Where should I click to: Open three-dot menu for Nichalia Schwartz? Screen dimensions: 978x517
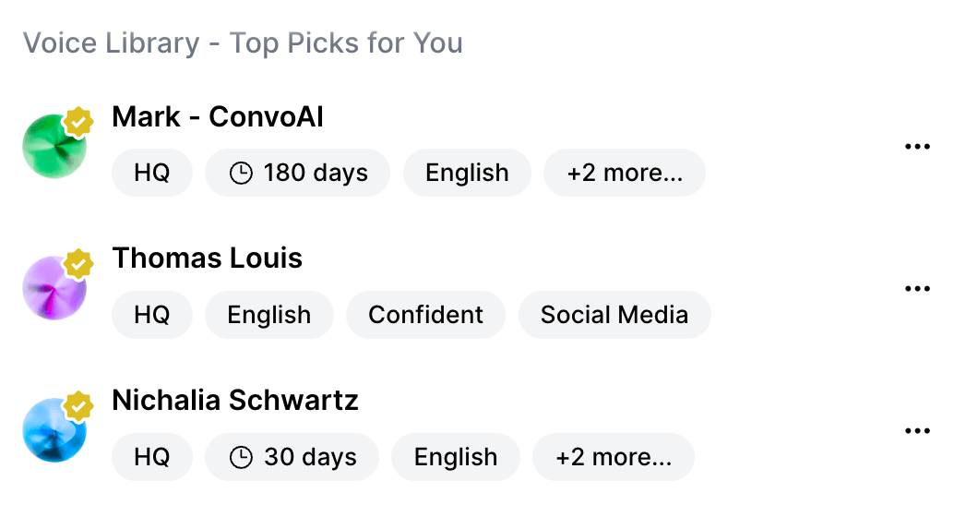pyautogui.click(x=917, y=431)
